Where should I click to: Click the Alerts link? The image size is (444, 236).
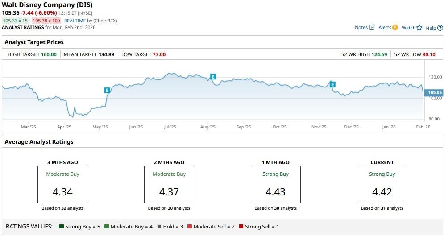tap(385, 28)
